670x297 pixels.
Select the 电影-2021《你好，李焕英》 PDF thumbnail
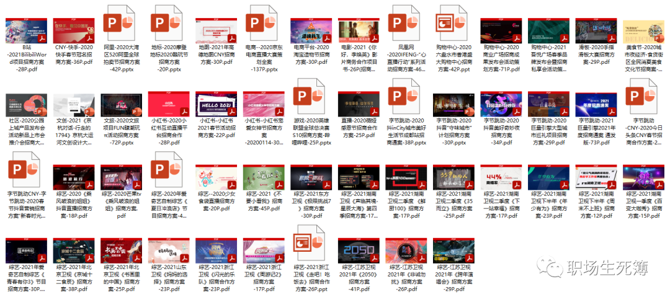click(x=359, y=31)
